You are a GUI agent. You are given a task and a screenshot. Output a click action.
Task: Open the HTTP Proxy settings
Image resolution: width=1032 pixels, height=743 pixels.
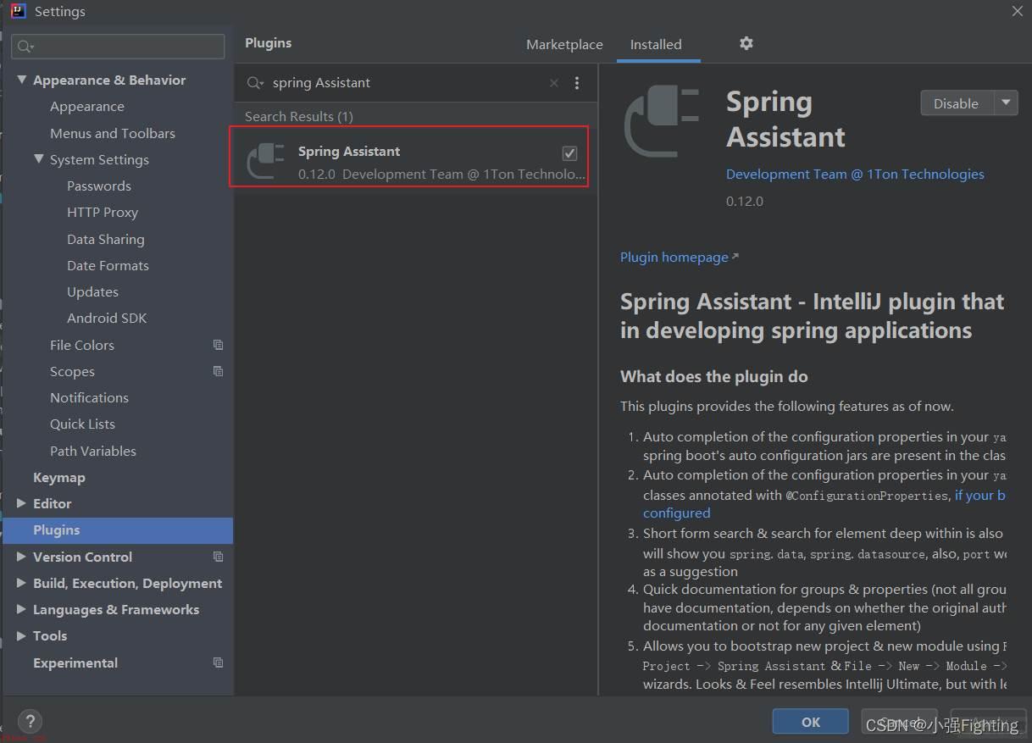click(x=102, y=212)
